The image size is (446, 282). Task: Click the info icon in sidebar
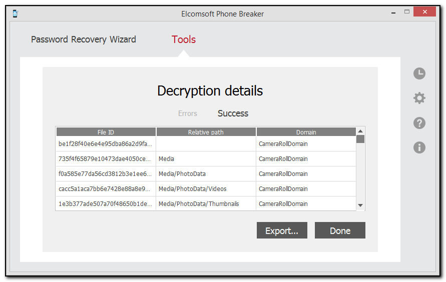coord(419,147)
